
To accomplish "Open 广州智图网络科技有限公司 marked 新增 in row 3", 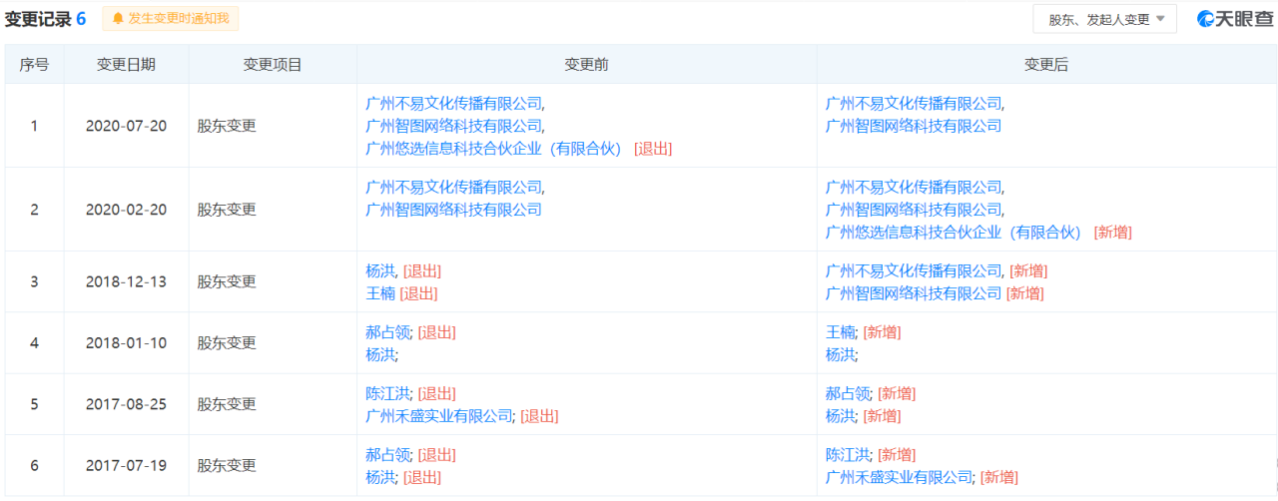I will (914, 293).
